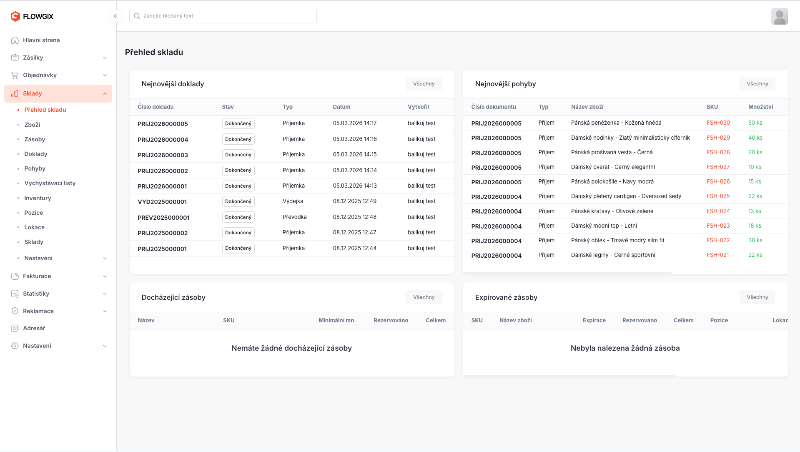Expand the Nastavení submenu under Sklady

pos(105,259)
